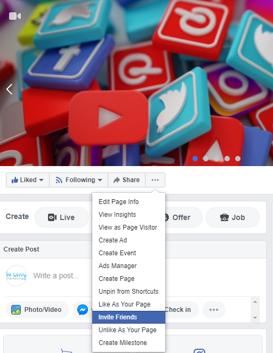Select Unpin from Shortcuts
Screen dimensions: 273x353
pyautogui.click(x=129, y=292)
